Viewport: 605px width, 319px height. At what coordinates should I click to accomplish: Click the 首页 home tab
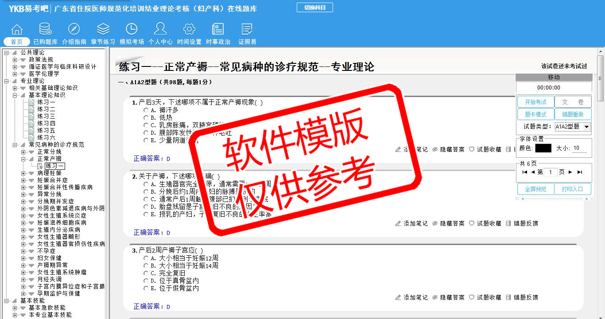point(16,42)
